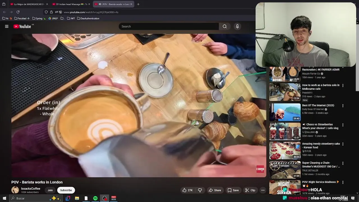Go back using browser back arrow

tap(4, 12)
